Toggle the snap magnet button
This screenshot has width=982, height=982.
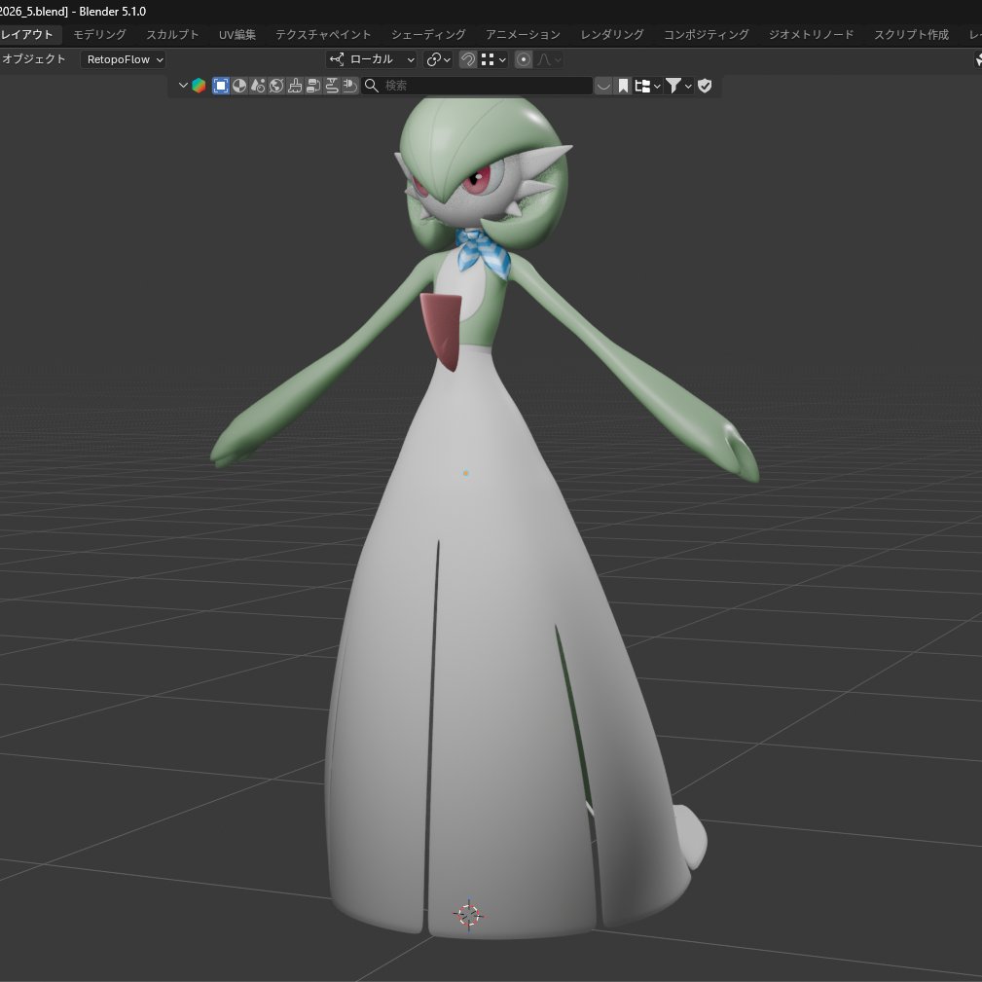[x=468, y=59]
